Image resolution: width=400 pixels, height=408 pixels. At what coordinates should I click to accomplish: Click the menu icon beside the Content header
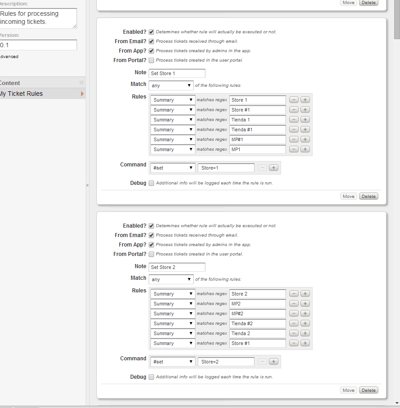pos(82,82)
